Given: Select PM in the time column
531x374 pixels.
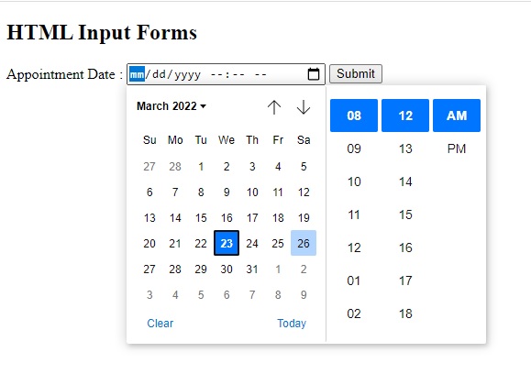Looking at the screenshot, I should coord(457,148).
